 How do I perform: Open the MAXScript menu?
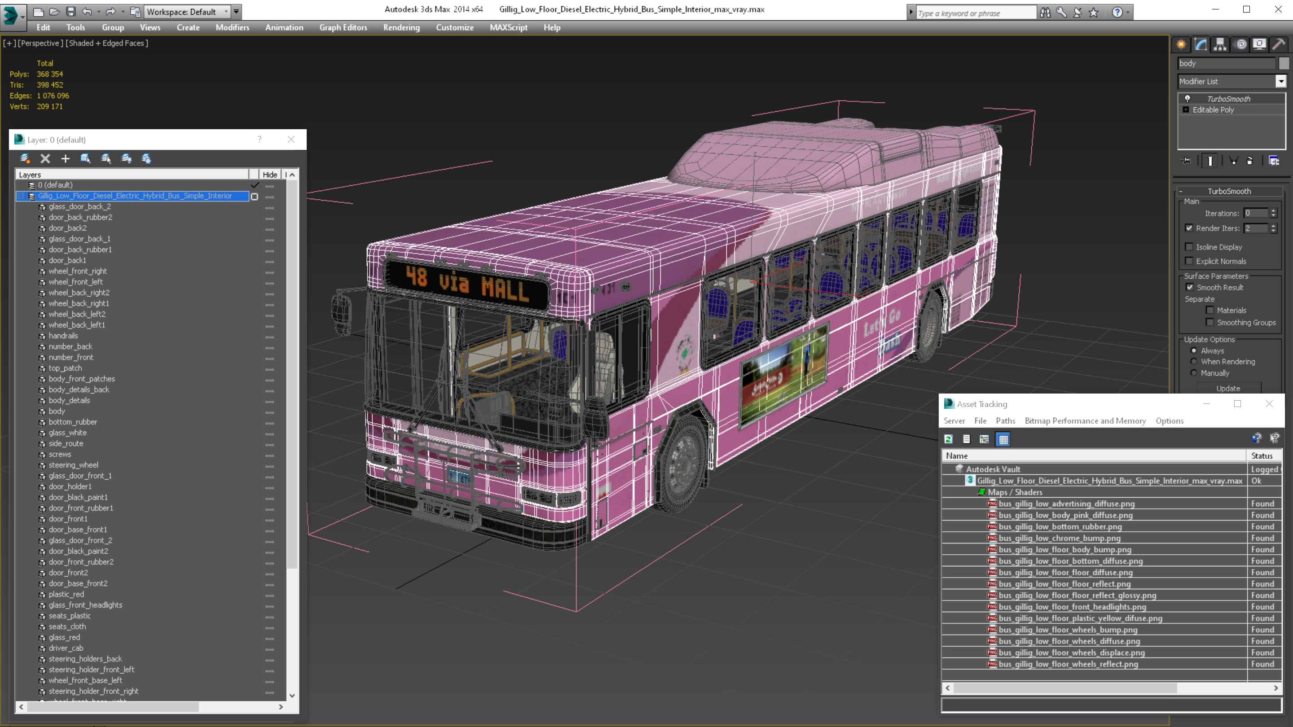[509, 27]
